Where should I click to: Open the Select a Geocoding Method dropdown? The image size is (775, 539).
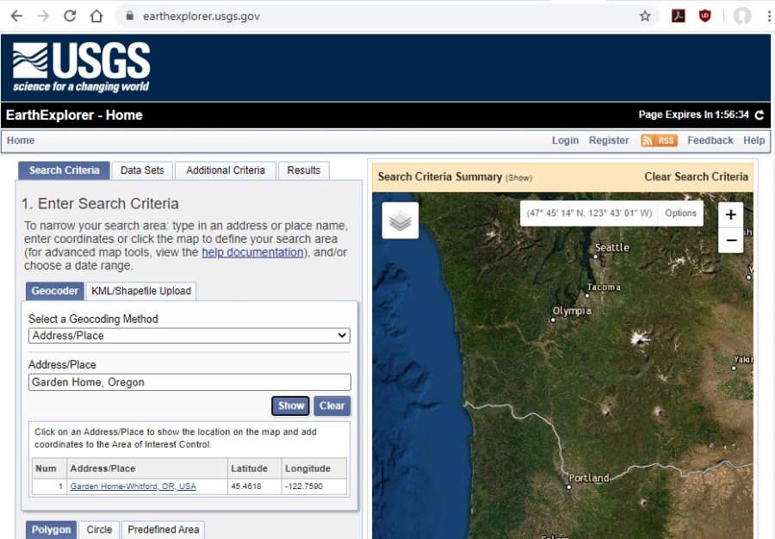coord(188,336)
